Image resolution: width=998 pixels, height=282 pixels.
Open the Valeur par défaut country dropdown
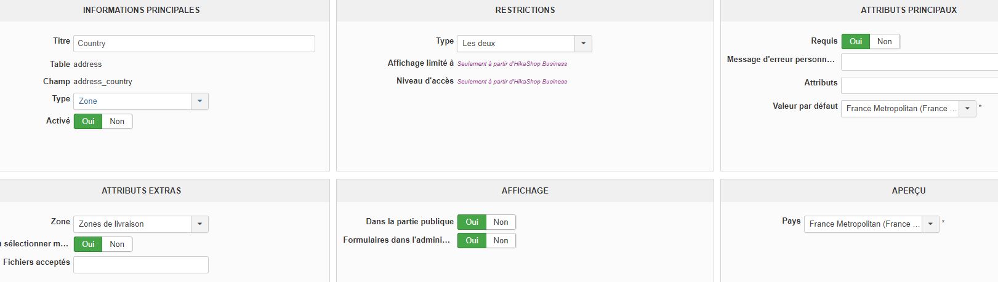(908, 109)
